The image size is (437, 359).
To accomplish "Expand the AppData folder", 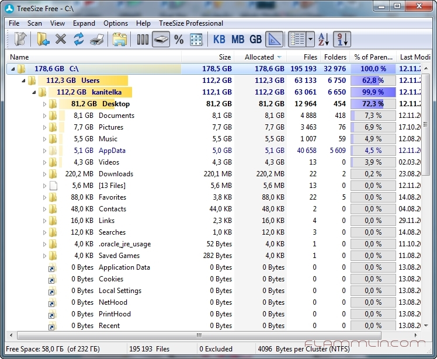I will (x=44, y=151).
